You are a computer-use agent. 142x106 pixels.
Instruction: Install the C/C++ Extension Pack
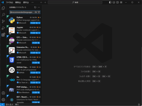tap(36, 43)
